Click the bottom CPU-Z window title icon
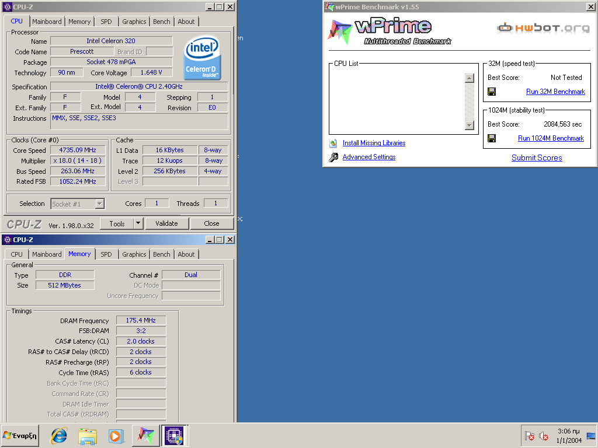This screenshot has height=448, width=598. click(7, 240)
